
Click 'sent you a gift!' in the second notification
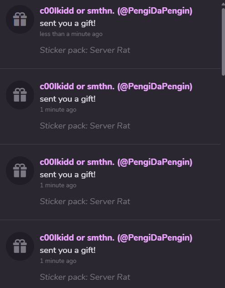point(68,99)
